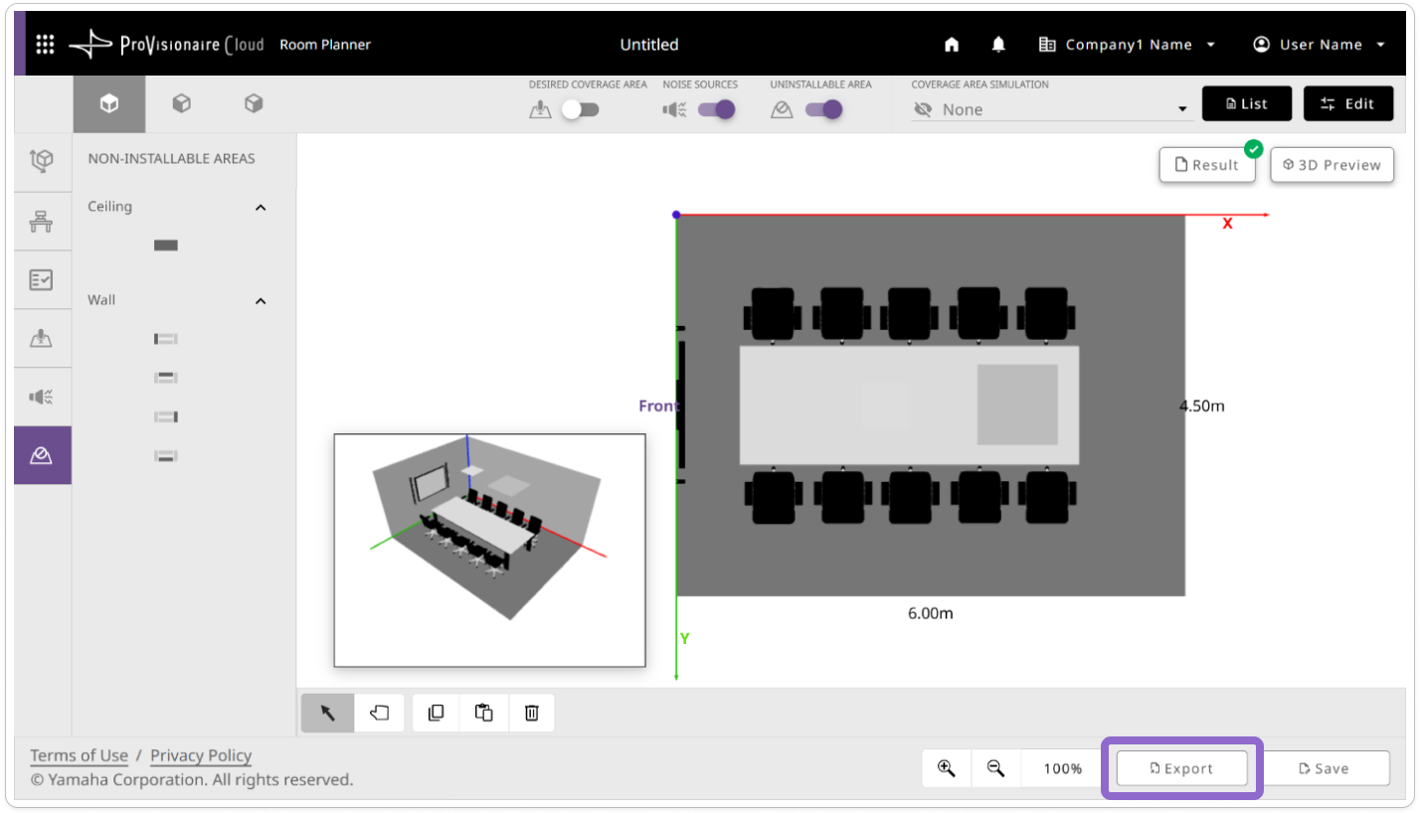Select the Ceiling non-installable area item
The width and height of the screenshot is (1420, 813).
166,245
